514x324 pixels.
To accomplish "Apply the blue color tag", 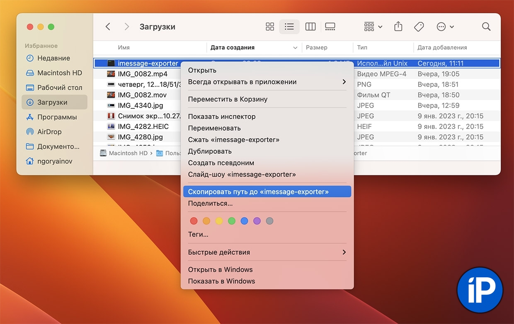I will point(244,221).
